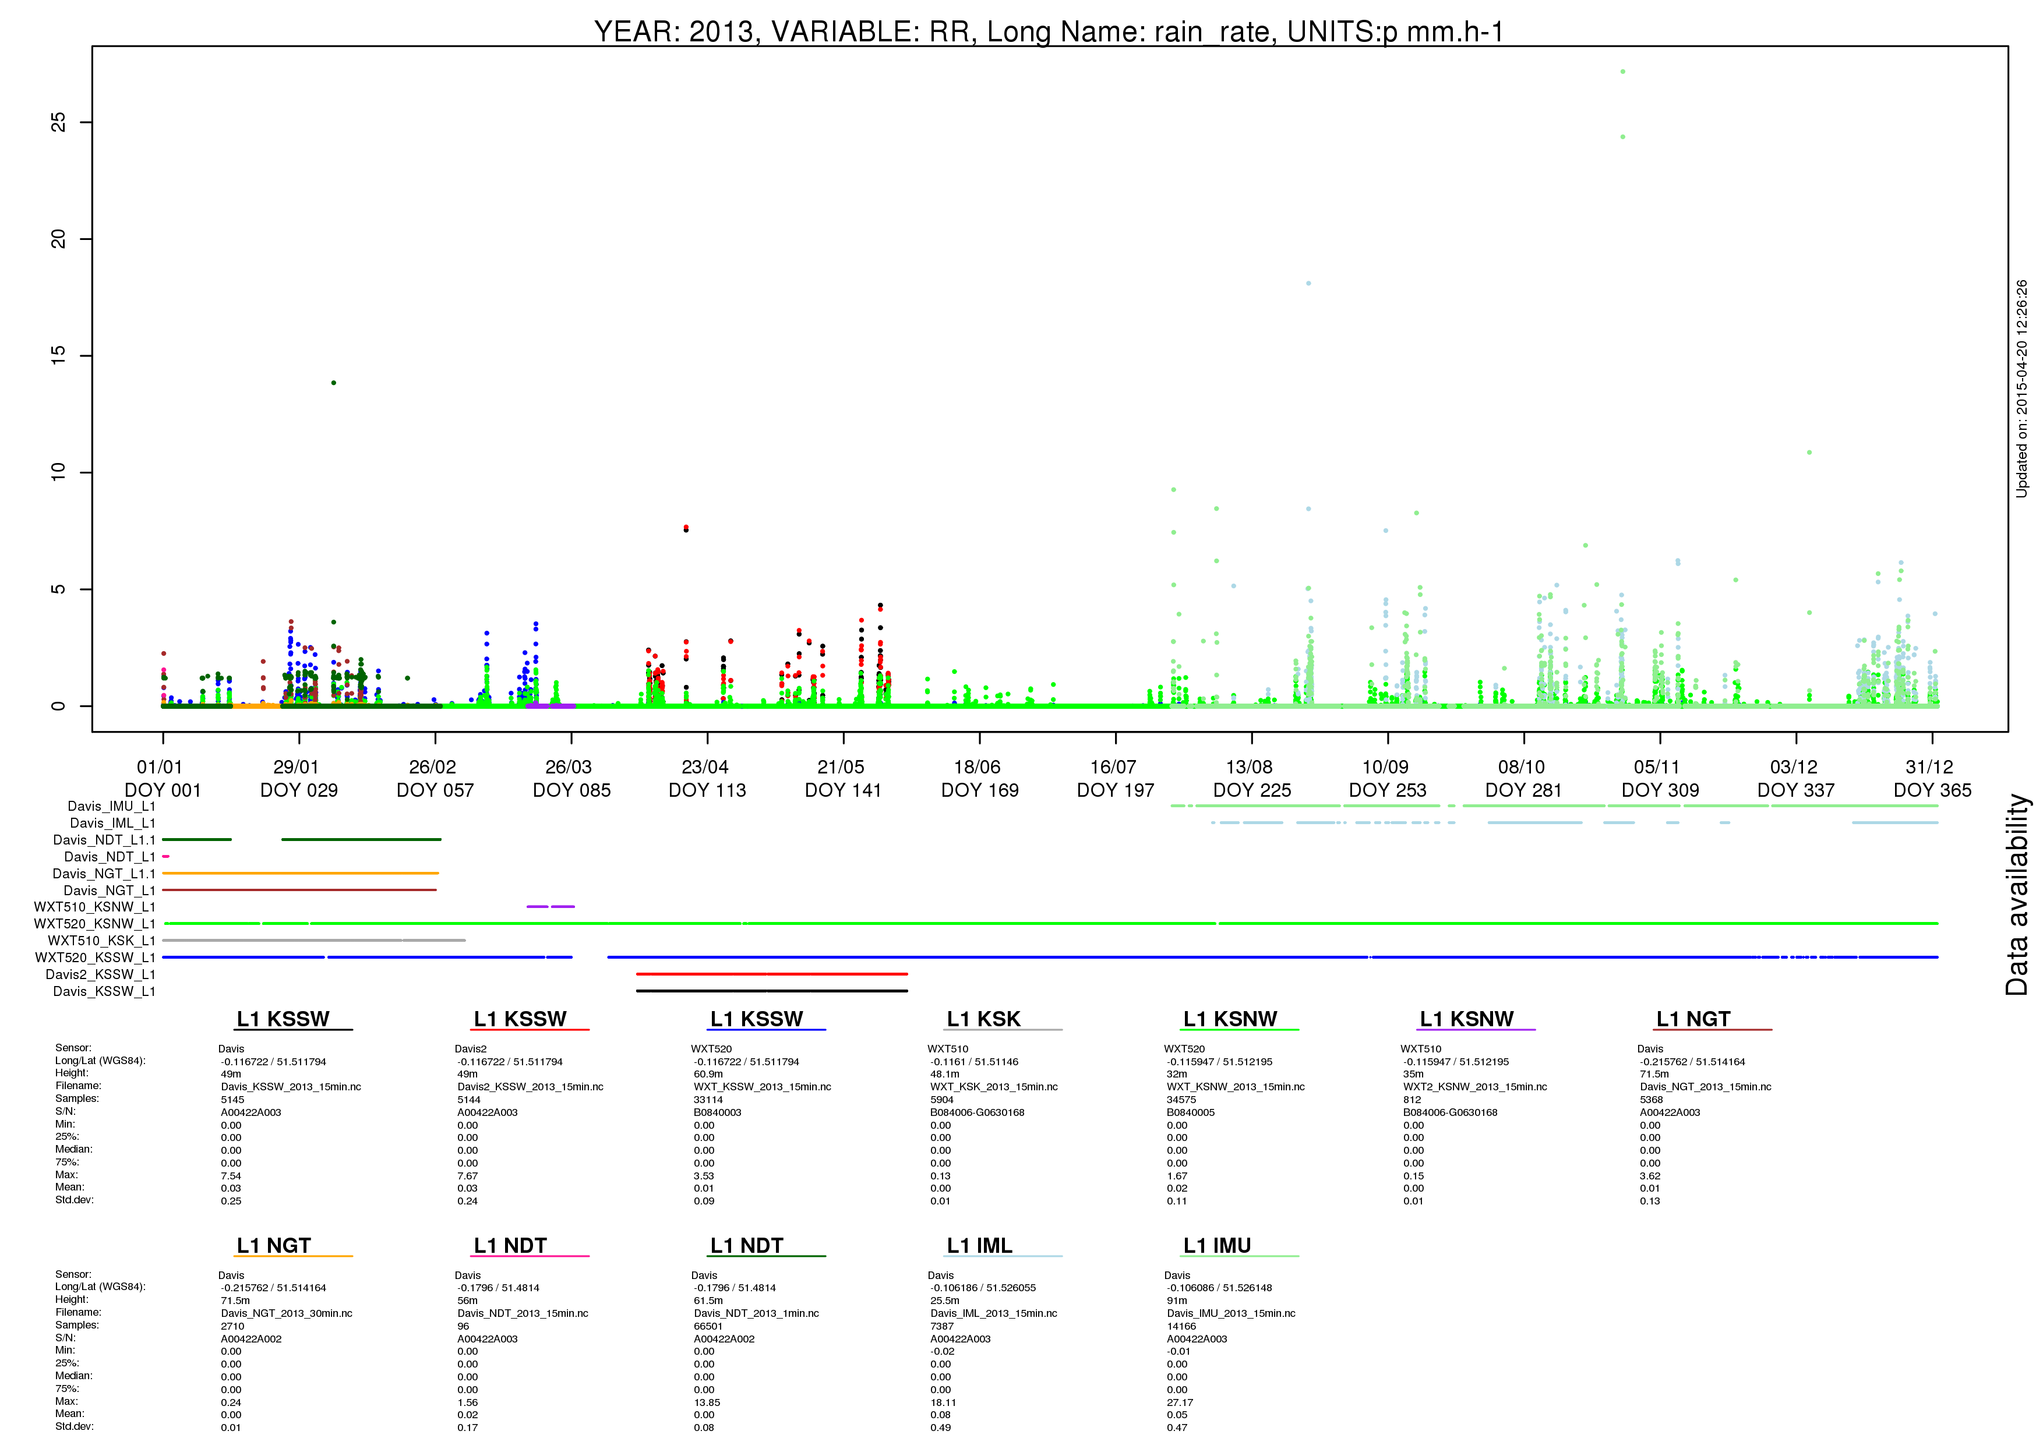Click the 'L1 KSK' legend heading

(x=983, y=1019)
